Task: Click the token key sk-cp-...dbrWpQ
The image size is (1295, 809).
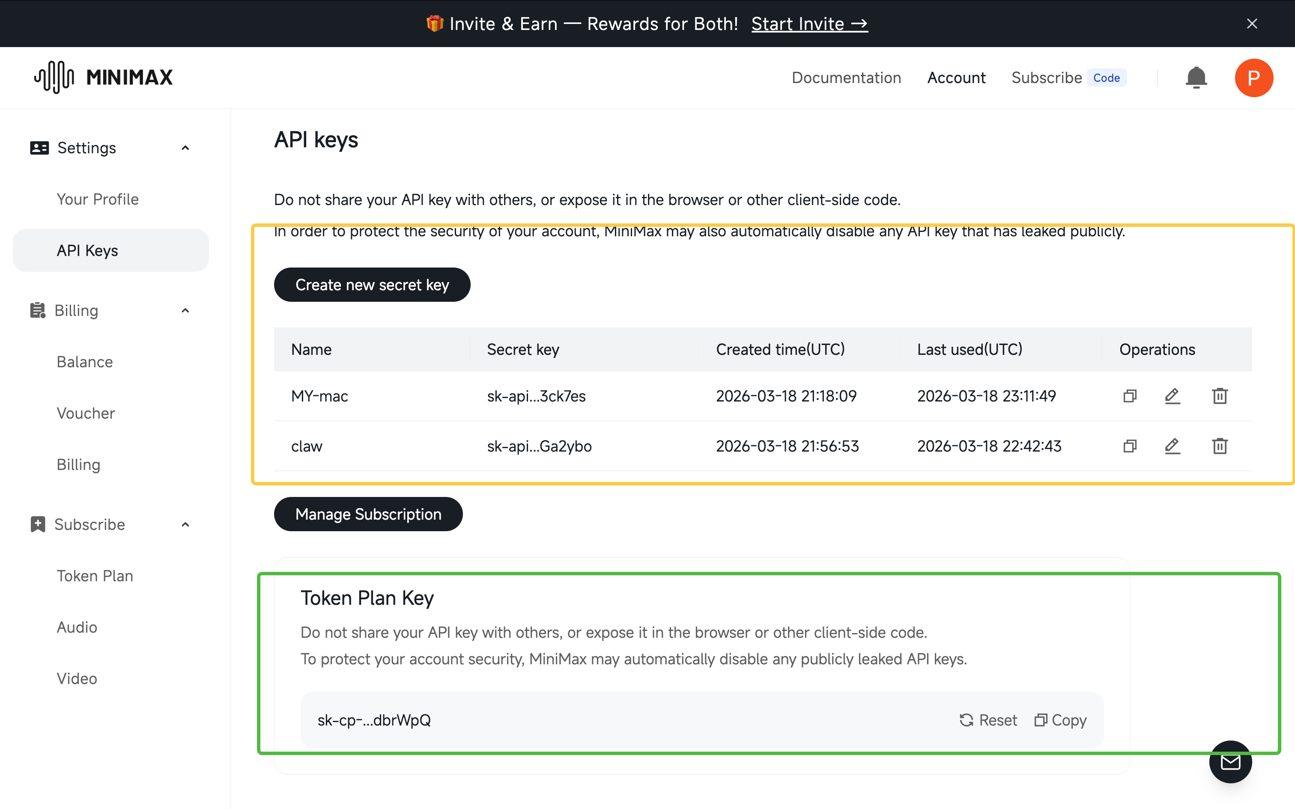Action: 374,720
